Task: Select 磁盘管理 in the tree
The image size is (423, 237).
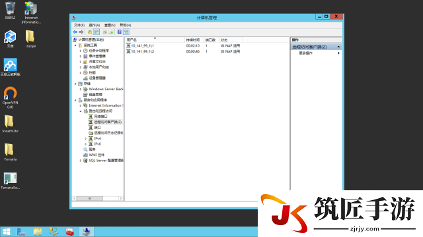Action: point(95,95)
